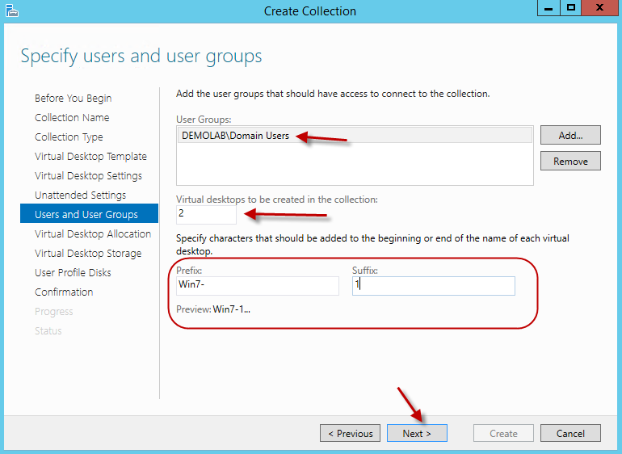The height and width of the screenshot is (454, 622).
Task: Minimize the Create Collection window
Action: point(548,8)
